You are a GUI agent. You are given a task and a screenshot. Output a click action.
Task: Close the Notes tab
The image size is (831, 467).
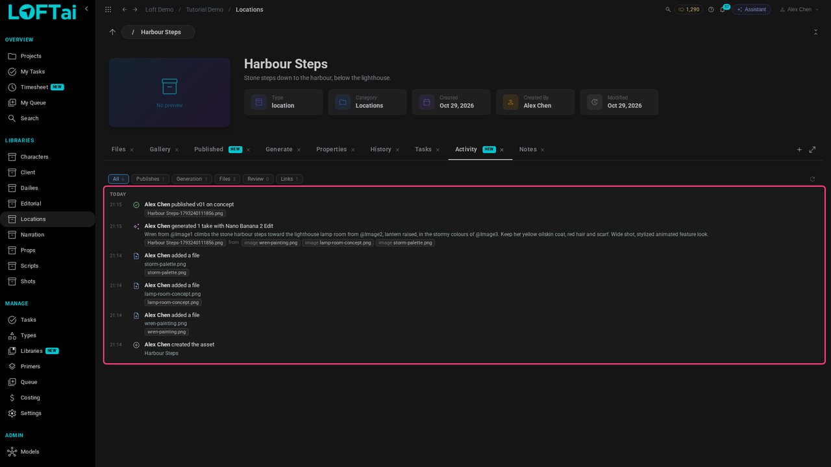543,150
